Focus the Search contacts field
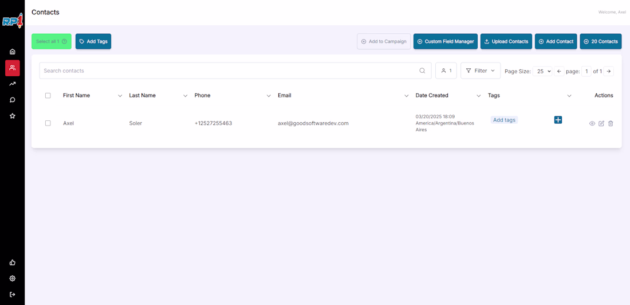 pos(235,71)
